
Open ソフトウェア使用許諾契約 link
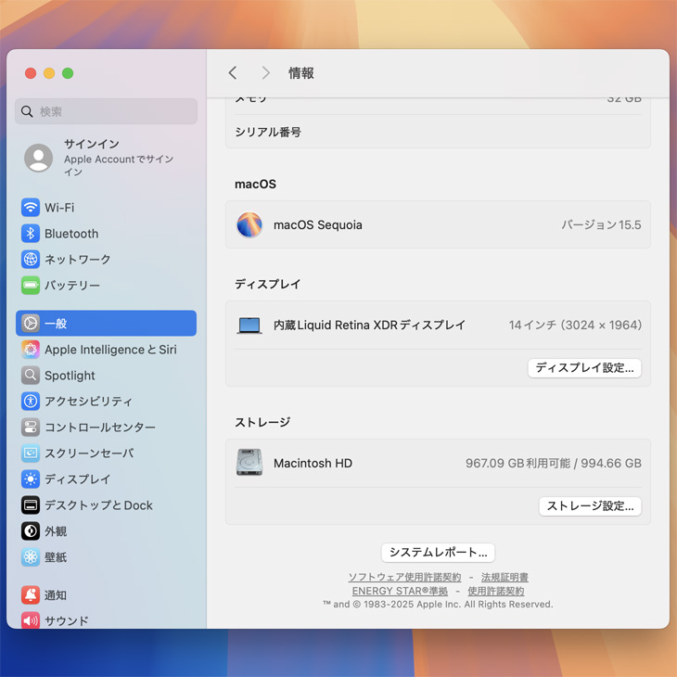404,577
